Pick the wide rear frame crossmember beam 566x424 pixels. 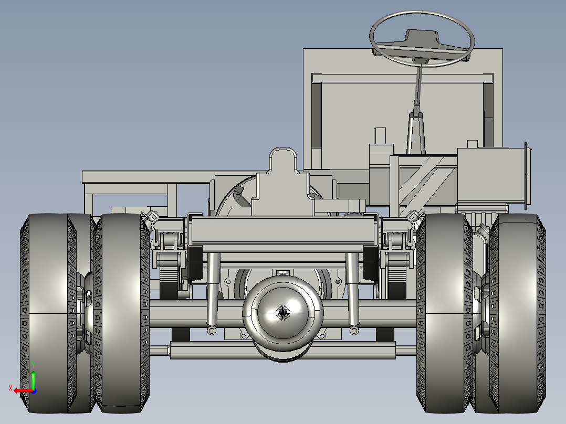click(283, 231)
